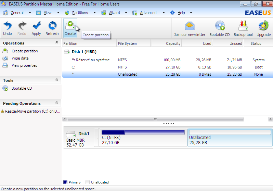Viewport: 273px width, 191px height.
Task: Click Create partition icon in Operations panel
Action: (5, 51)
